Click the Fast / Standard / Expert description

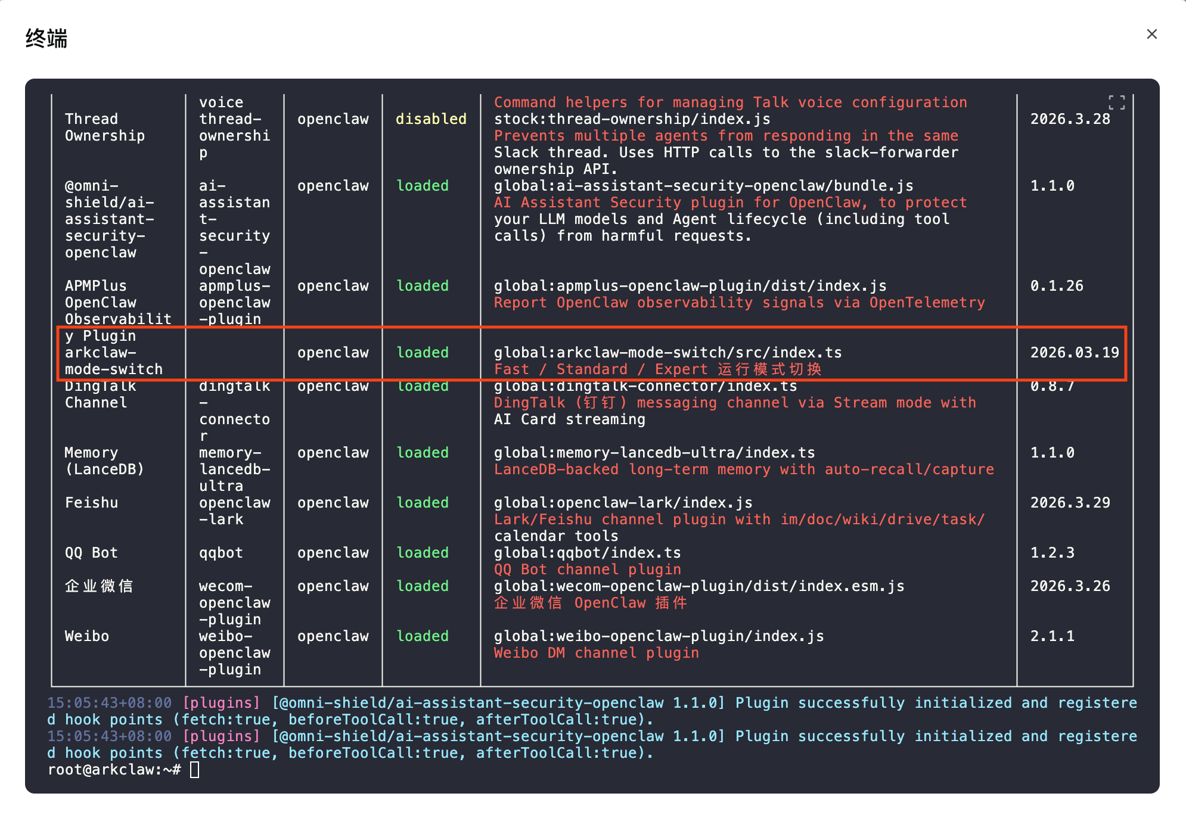coord(657,369)
